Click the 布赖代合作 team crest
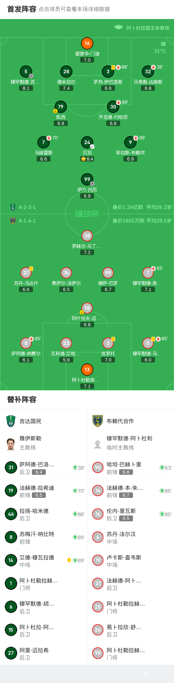174x683 pixels. [x=97, y=421]
